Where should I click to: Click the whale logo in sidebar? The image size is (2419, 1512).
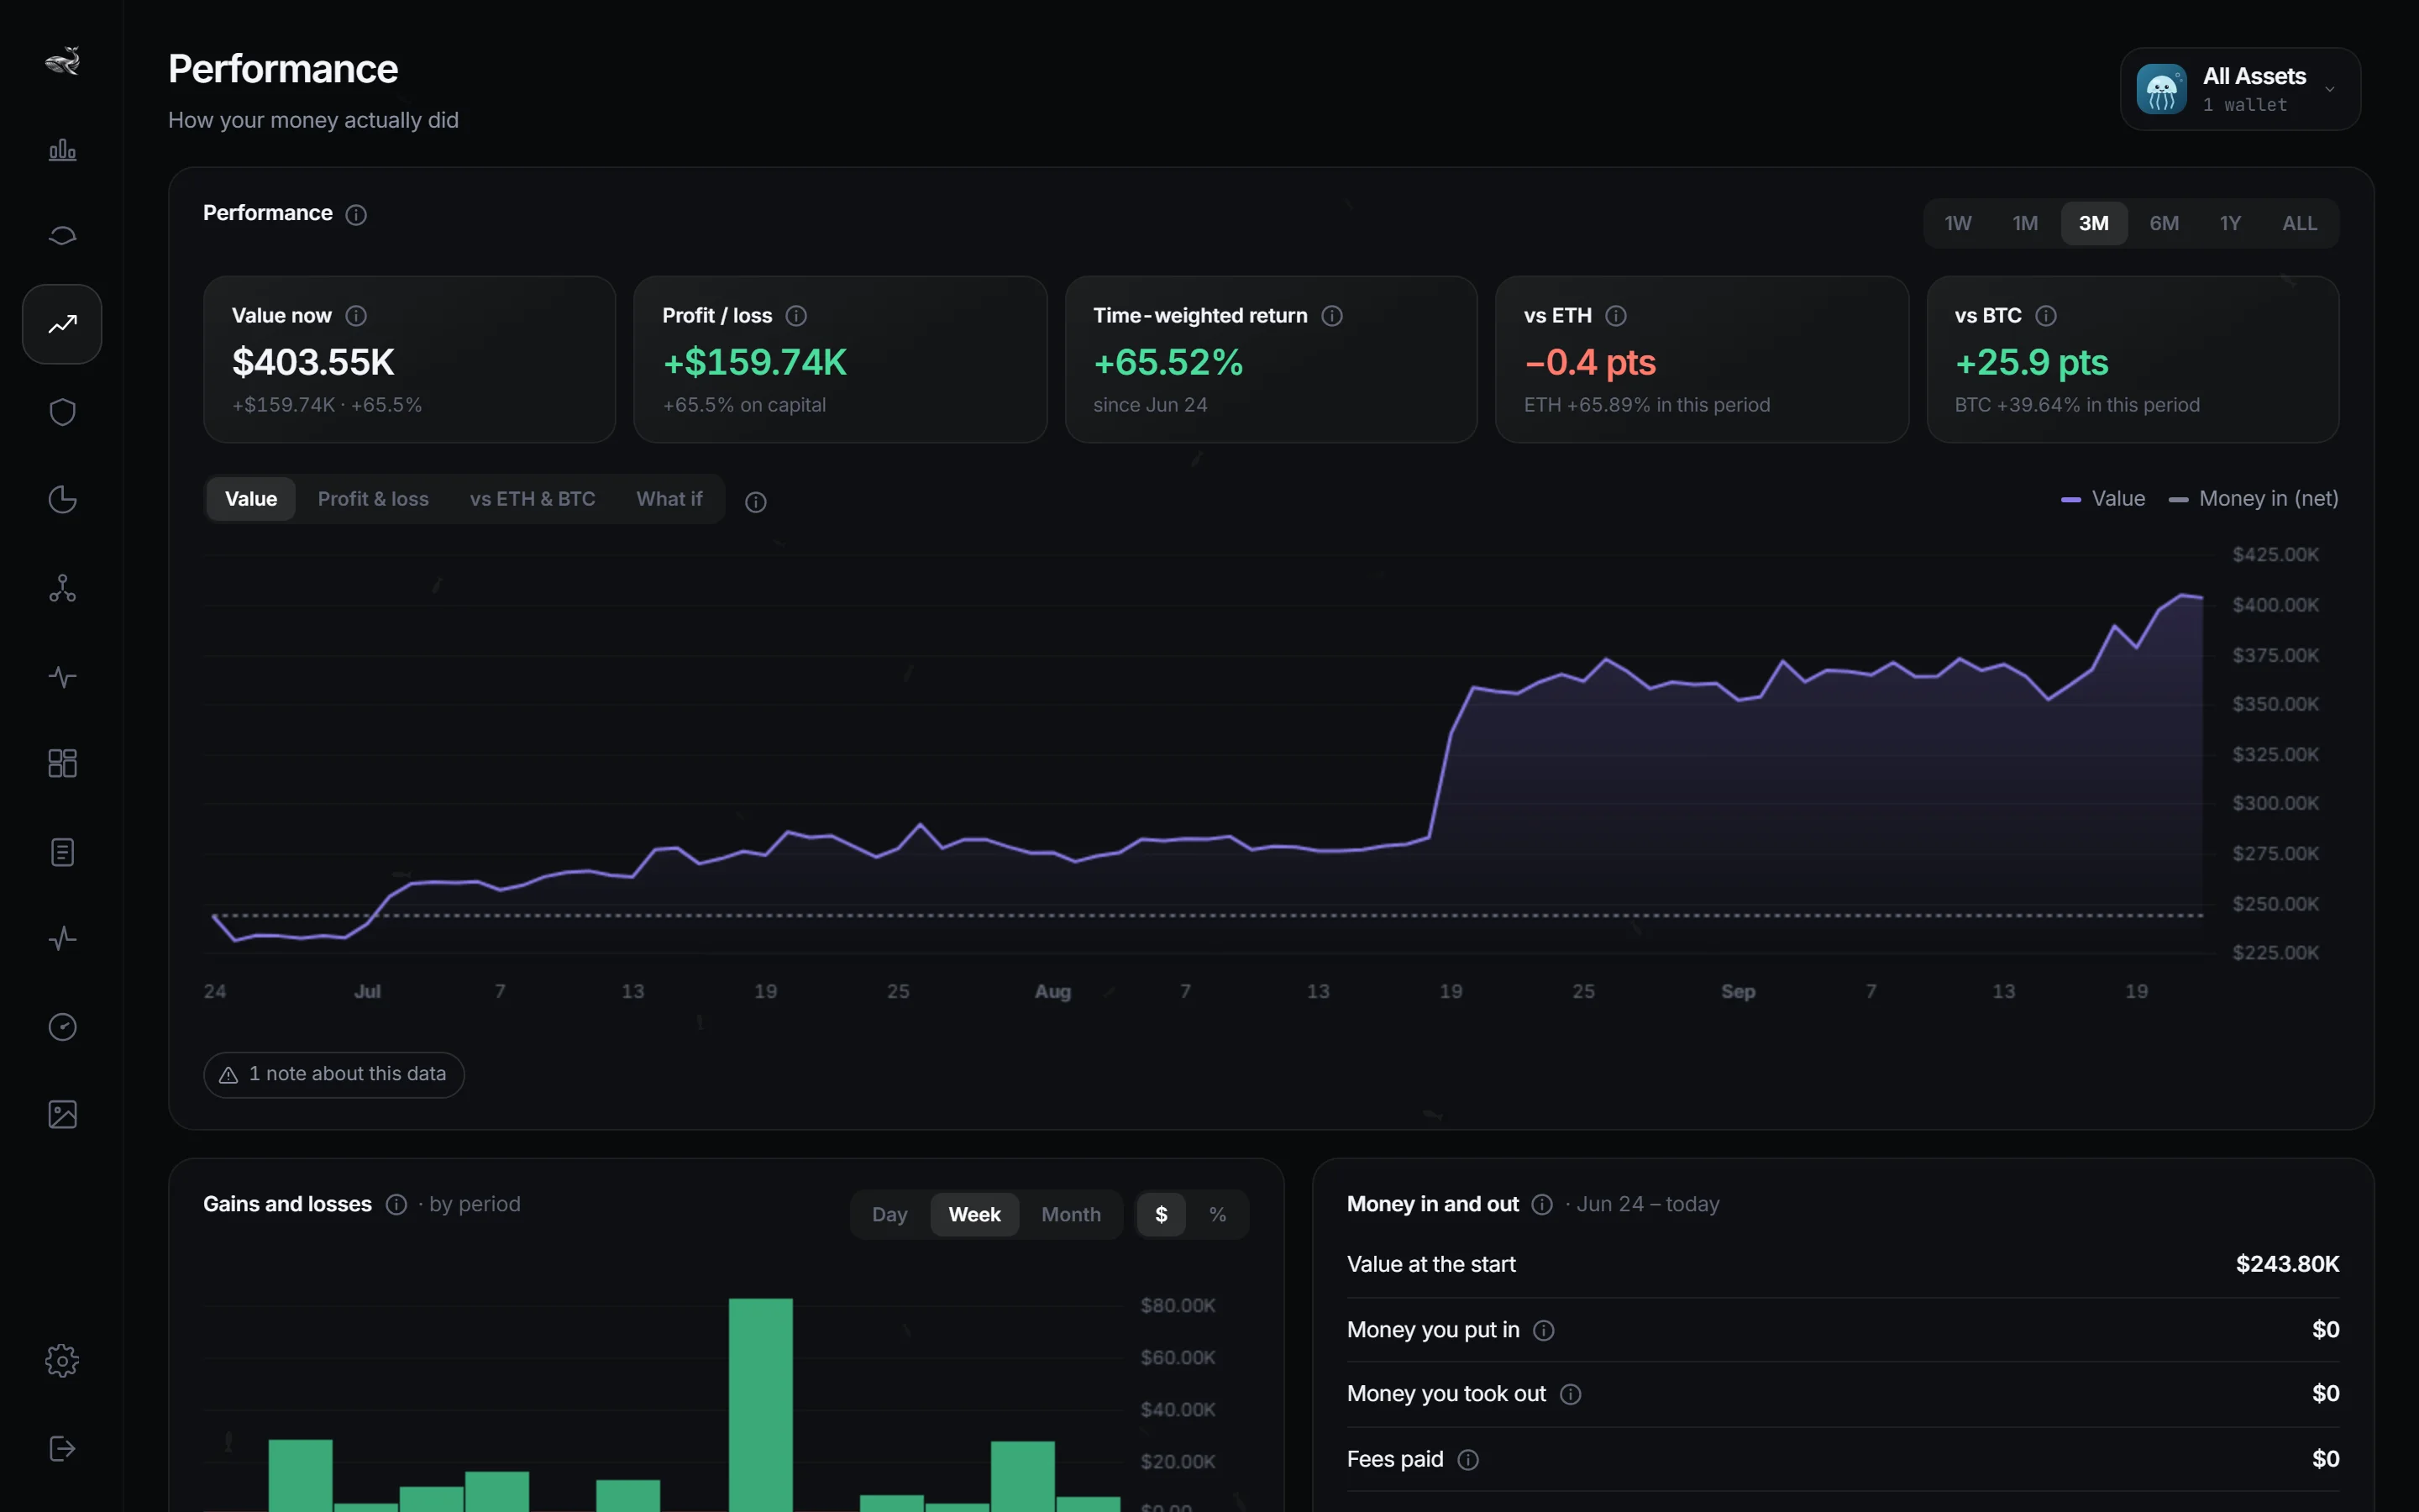tap(62, 61)
